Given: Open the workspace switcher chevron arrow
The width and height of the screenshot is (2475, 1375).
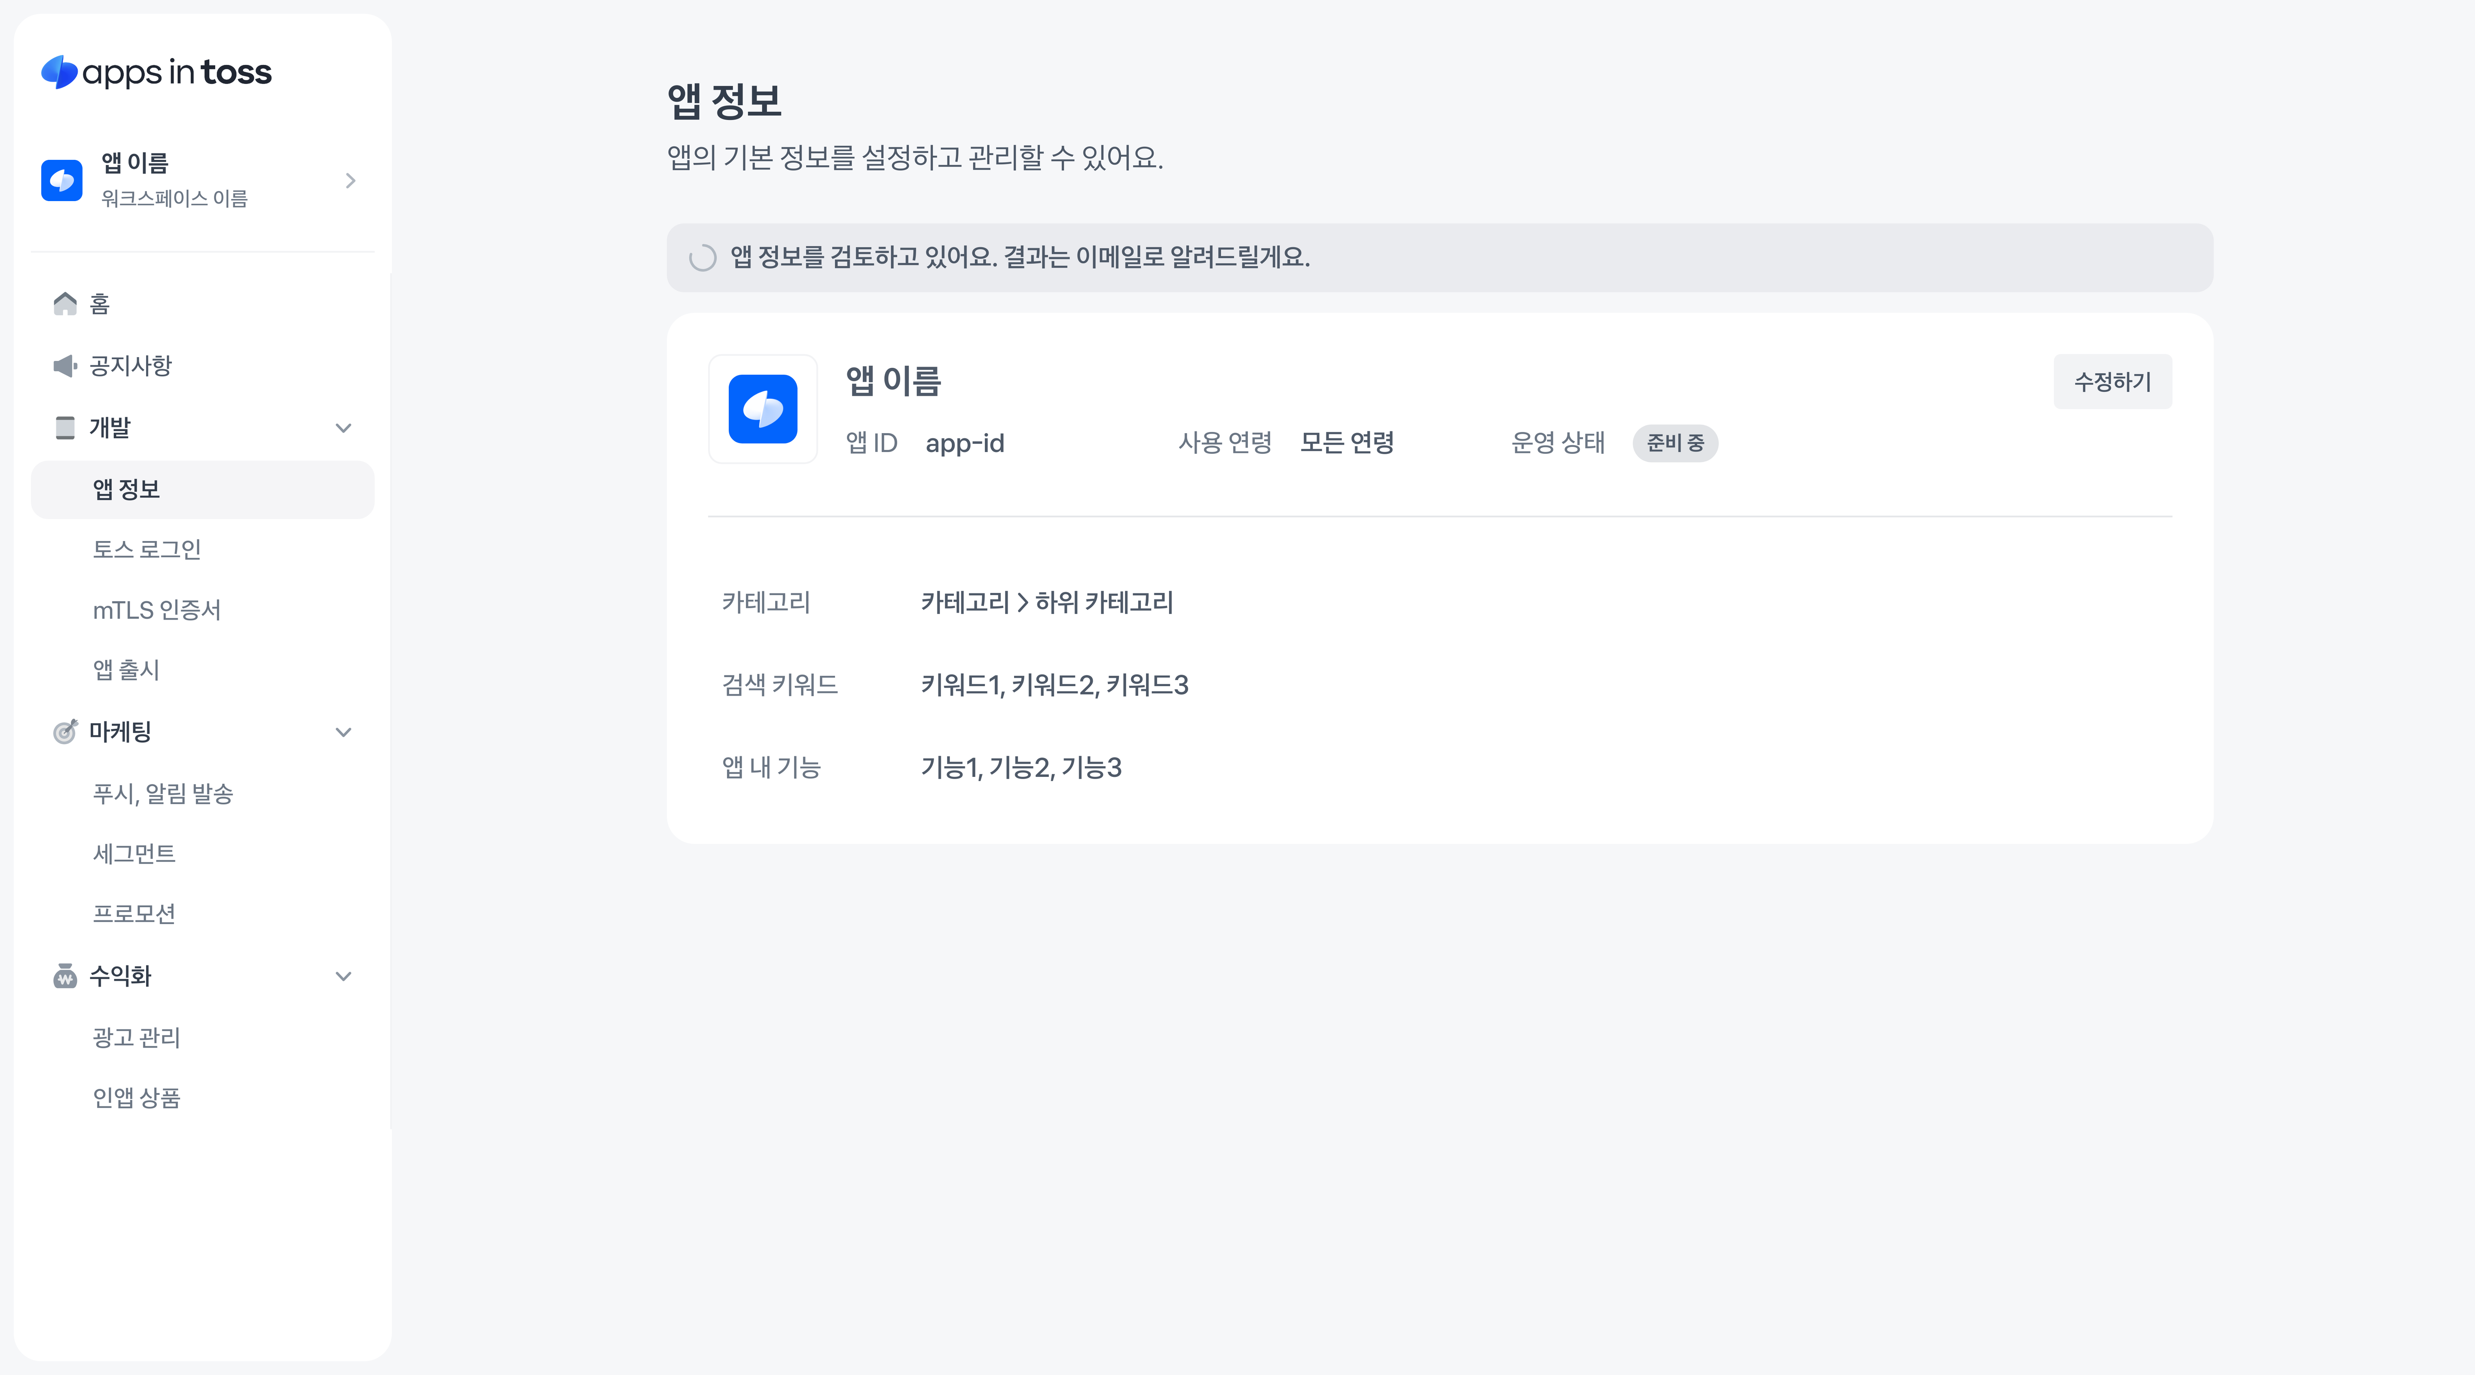Looking at the screenshot, I should pyautogui.click(x=351, y=180).
